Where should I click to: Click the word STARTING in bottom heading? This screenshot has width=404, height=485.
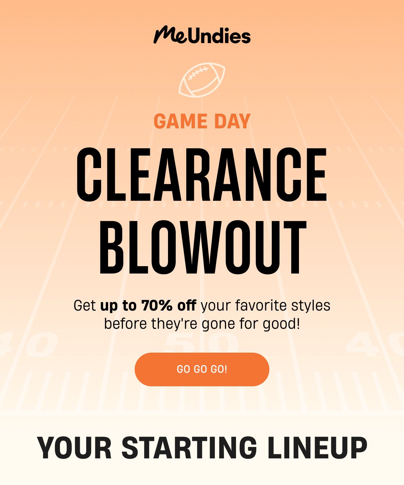(189, 448)
